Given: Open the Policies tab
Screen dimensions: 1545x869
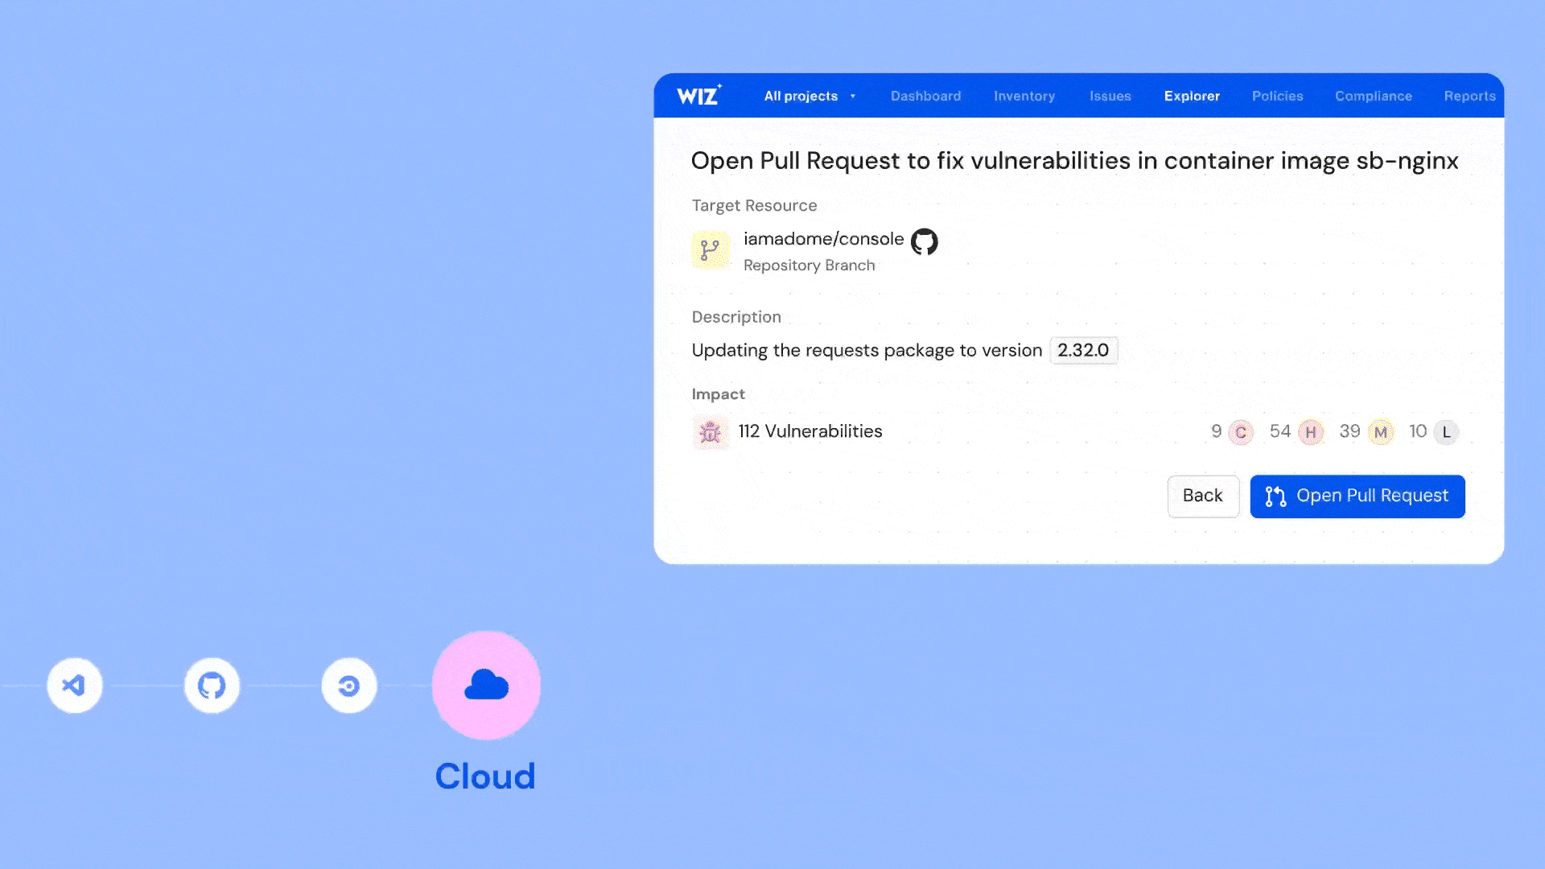Looking at the screenshot, I should point(1277,96).
